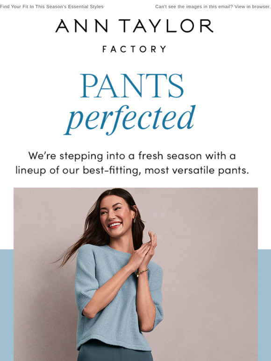
Task: Click 'Can't see the images in this email?'
Action: [194, 7]
